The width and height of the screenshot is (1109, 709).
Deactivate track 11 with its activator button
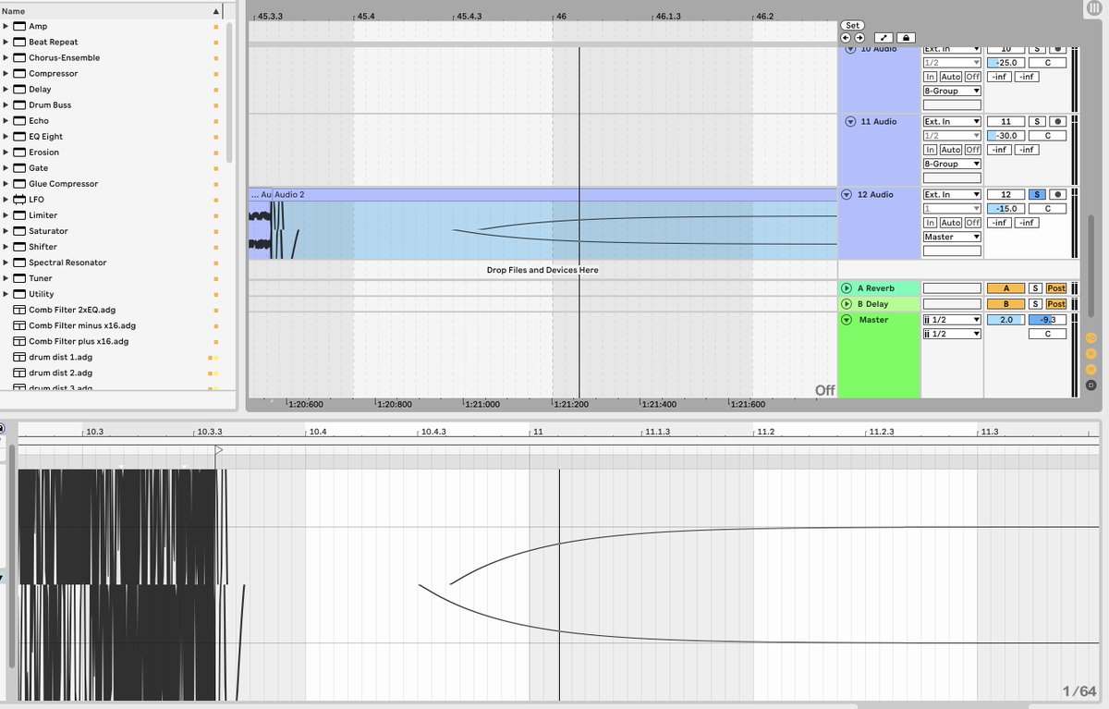coord(1006,121)
